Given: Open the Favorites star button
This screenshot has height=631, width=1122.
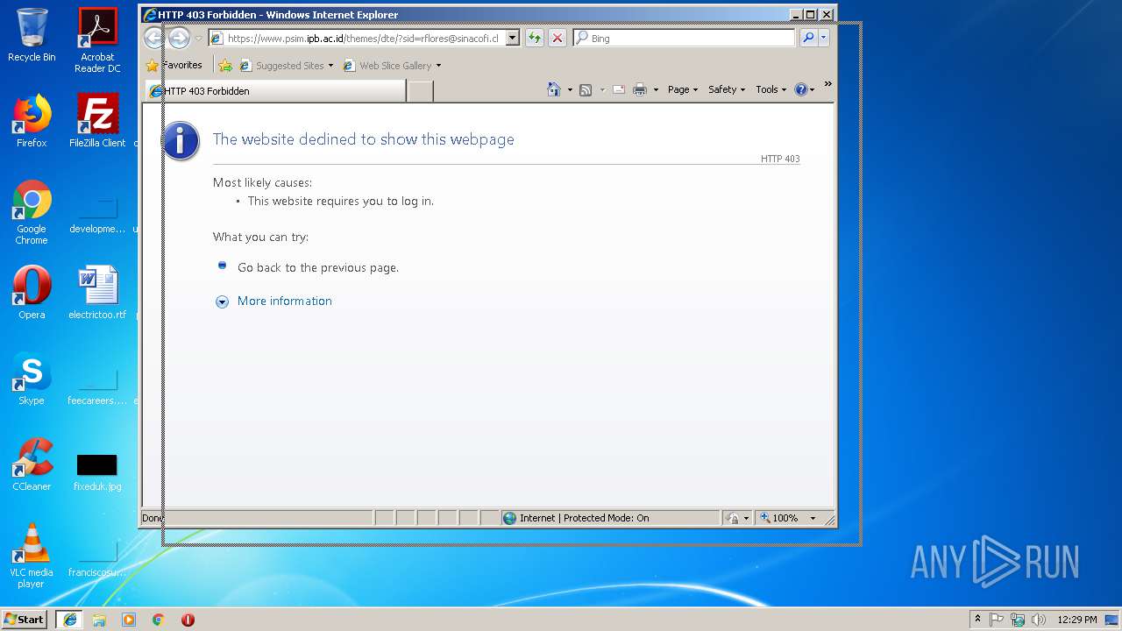Looking at the screenshot, I should (153, 65).
